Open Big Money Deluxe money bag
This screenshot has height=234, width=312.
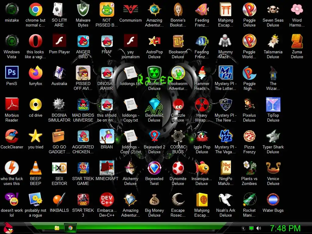[x=154, y=199]
